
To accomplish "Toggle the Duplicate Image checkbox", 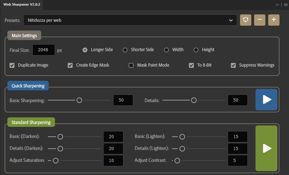I will (12, 65).
